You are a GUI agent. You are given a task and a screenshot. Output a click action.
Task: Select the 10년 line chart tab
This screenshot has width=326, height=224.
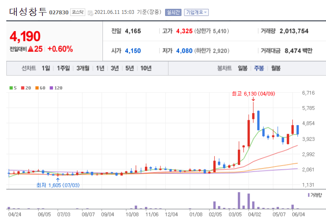pyautogui.click(x=146, y=68)
